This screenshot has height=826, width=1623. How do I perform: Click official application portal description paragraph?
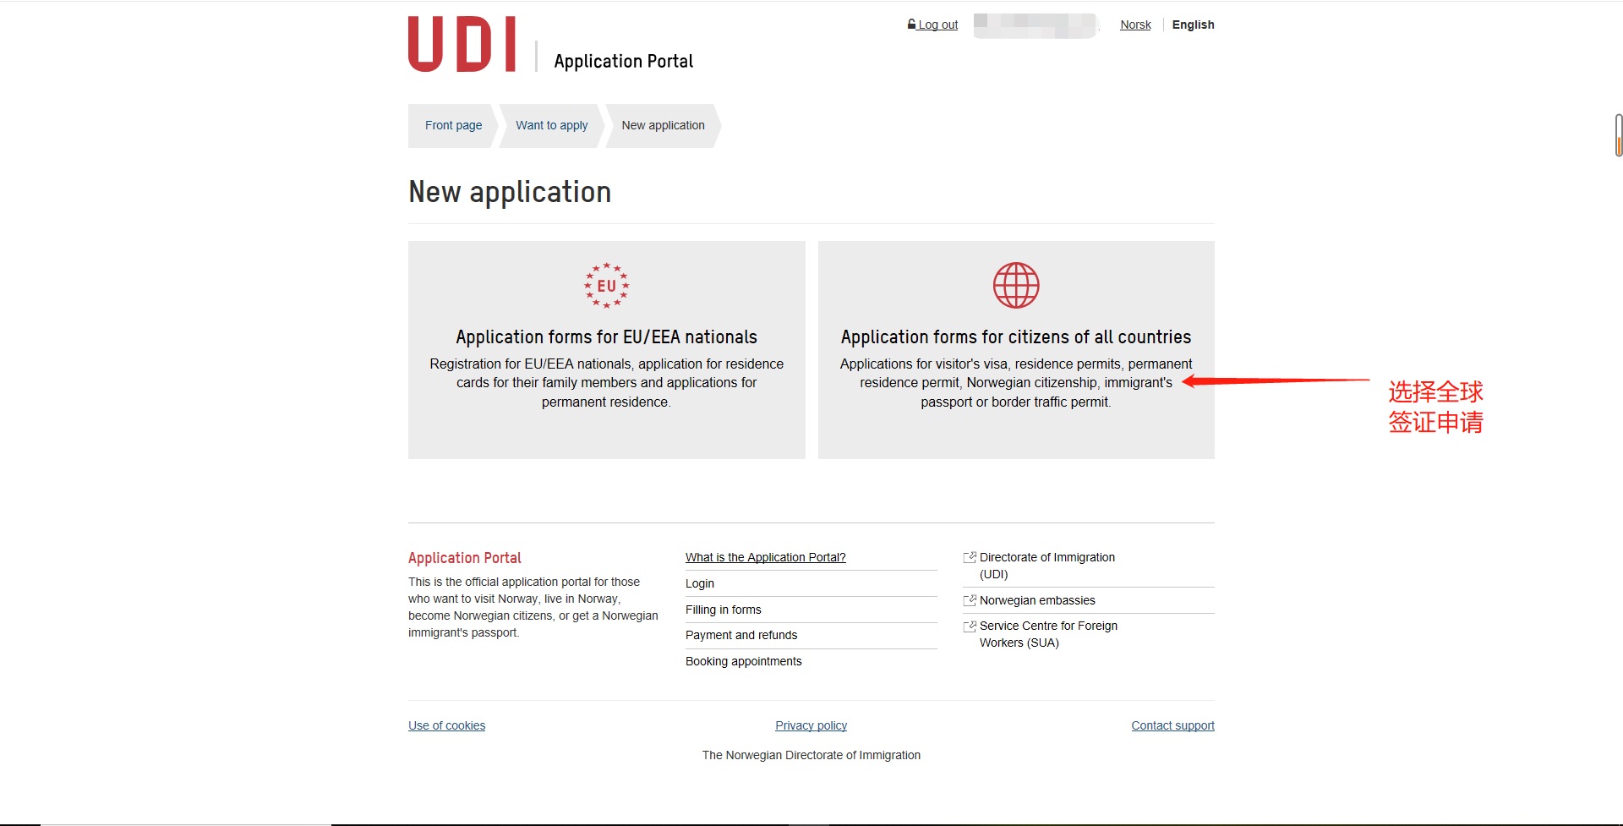tap(533, 607)
